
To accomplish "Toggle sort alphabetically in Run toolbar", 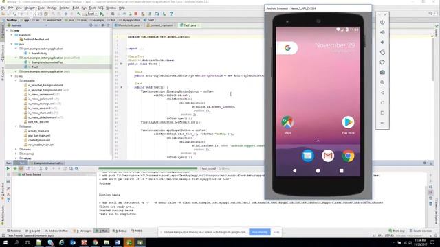I will tap(27, 169).
